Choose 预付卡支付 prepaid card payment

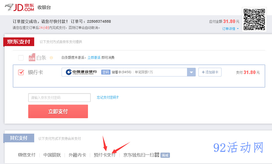pyautogui.click(x=105, y=155)
